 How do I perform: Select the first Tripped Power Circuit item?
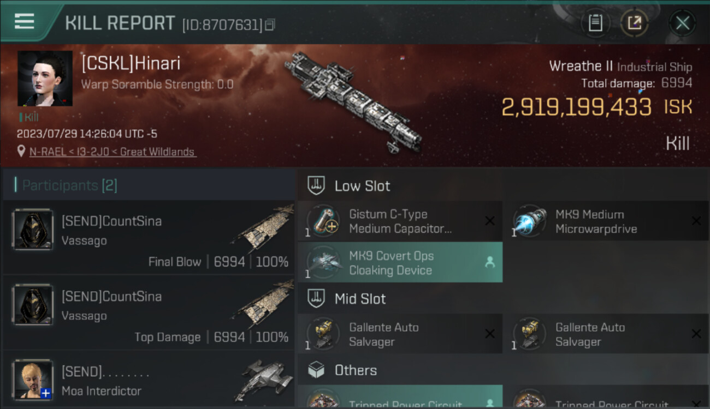400,397
